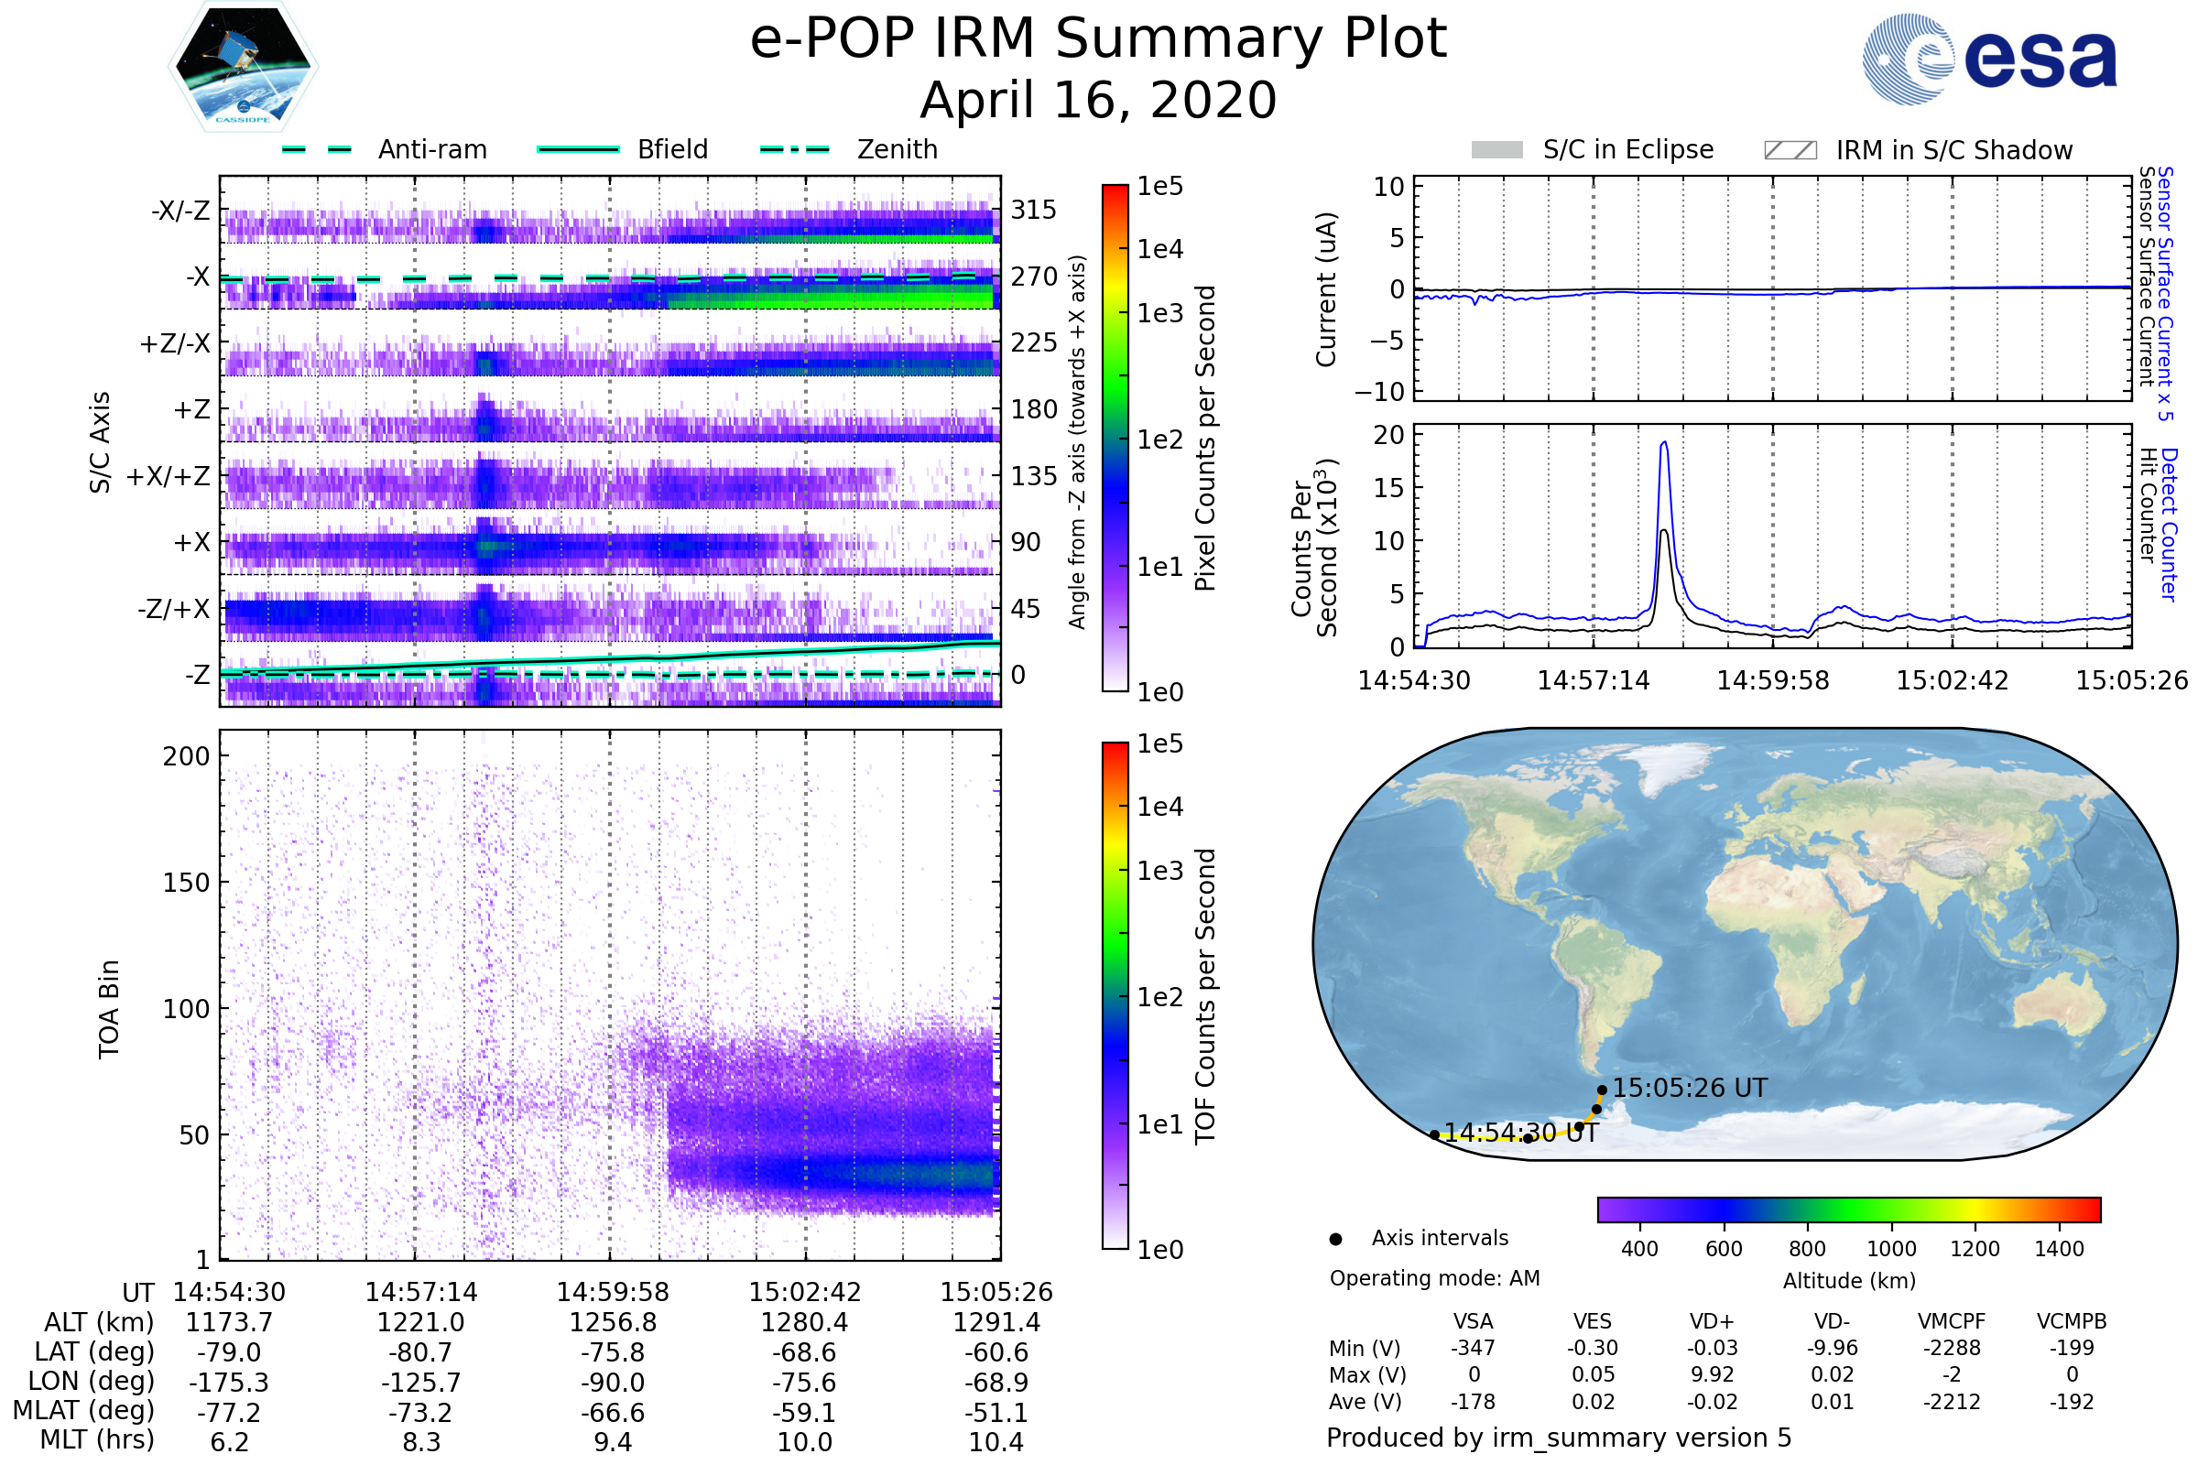
Task: Click the VMCPF column header in voltage table
Action: coord(1952,1321)
